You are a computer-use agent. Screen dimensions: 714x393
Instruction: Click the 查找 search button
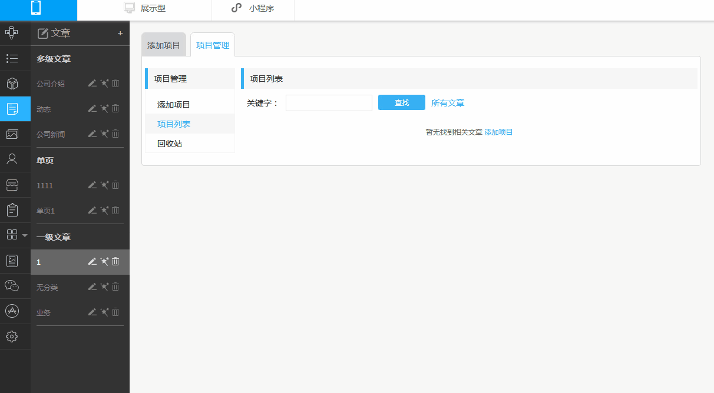coord(402,102)
